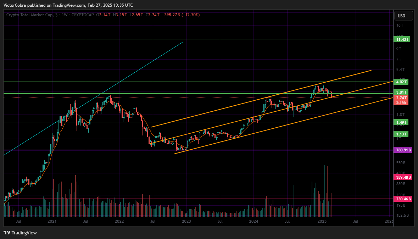Click the 195B tick on price axis
418x239 pixels.
401,205
